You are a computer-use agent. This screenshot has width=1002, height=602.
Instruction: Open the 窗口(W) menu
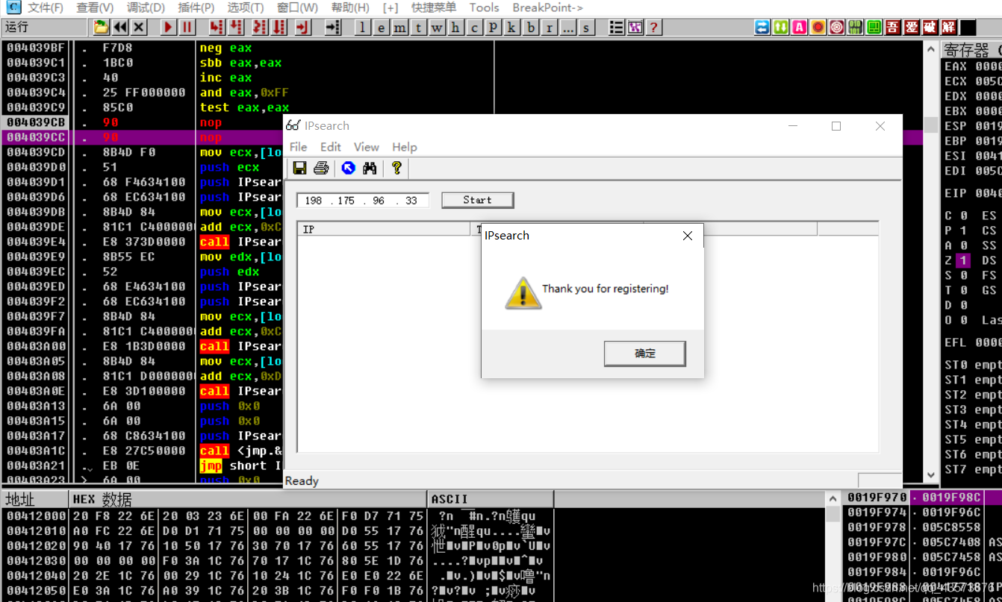(x=297, y=7)
